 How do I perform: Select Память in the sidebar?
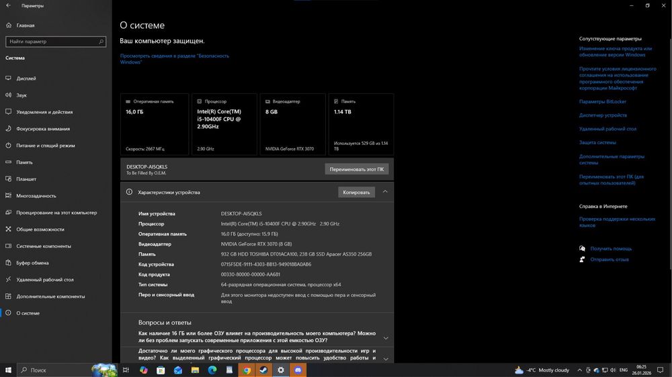click(x=24, y=162)
